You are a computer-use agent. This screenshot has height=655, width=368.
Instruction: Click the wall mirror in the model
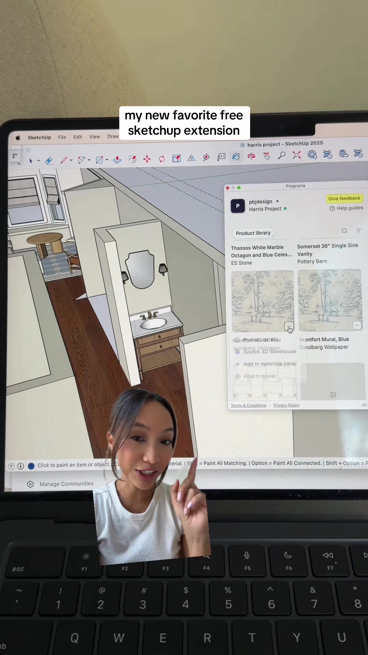click(139, 269)
